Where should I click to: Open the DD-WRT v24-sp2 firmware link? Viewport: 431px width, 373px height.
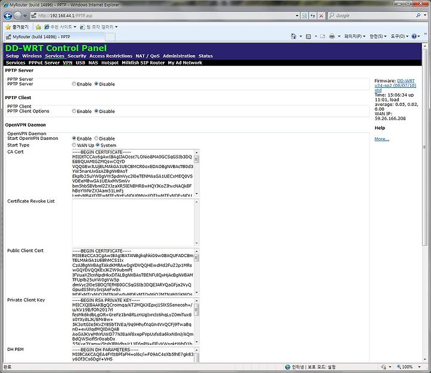click(396, 85)
